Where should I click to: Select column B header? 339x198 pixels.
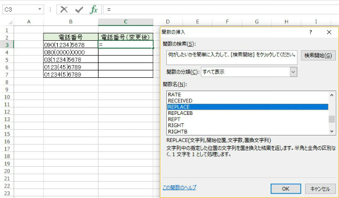coord(70,22)
